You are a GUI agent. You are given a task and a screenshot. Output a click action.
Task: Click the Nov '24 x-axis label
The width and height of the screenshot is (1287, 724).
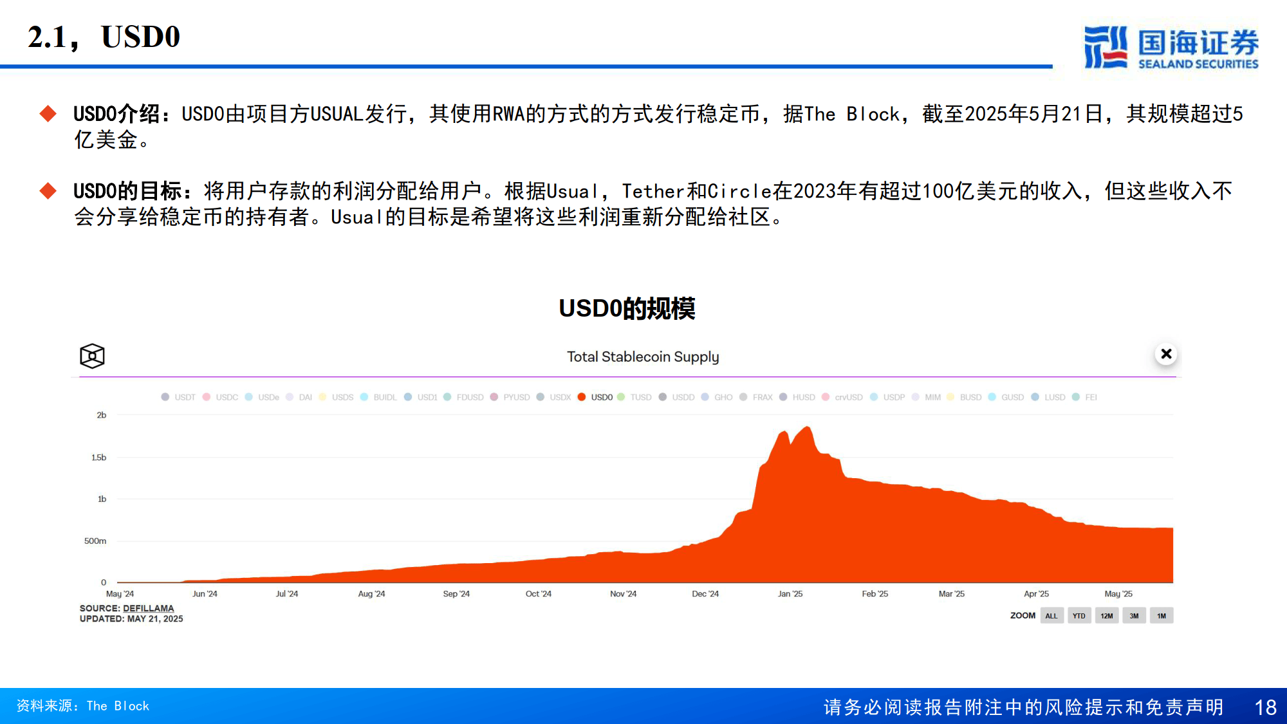[623, 593]
